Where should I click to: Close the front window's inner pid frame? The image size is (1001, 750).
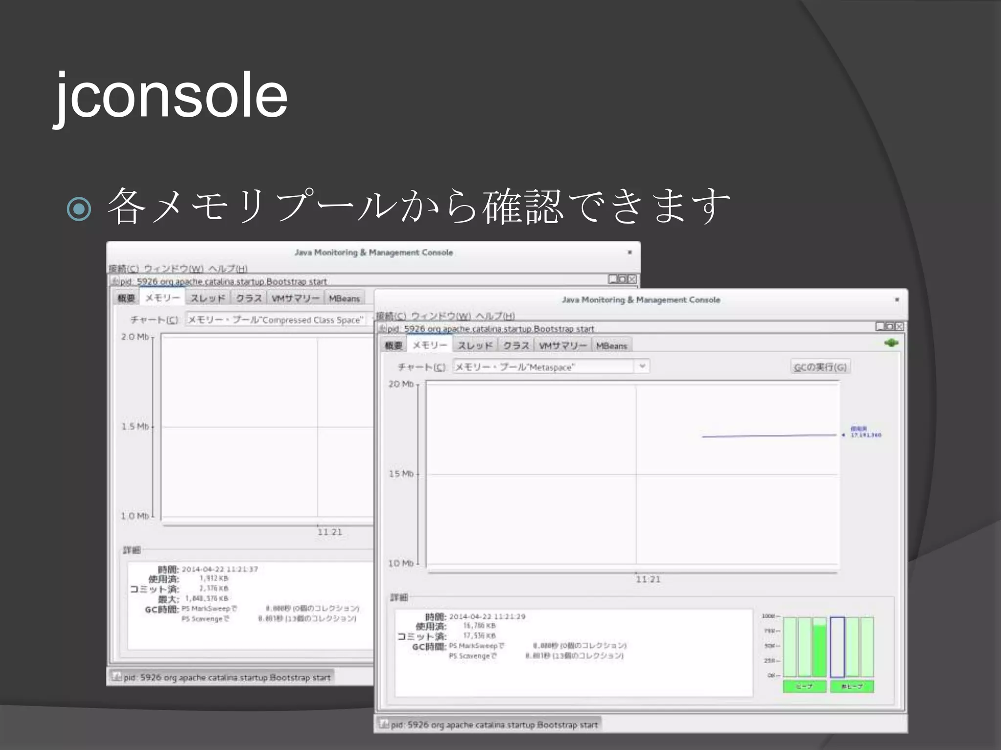(x=899, y=326)
